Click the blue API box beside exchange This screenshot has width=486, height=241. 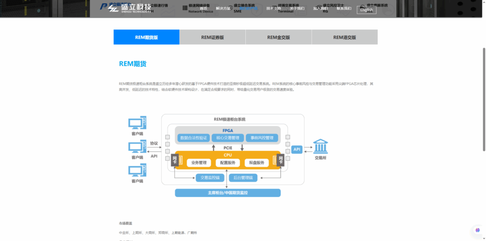click(x=297, y=149)
